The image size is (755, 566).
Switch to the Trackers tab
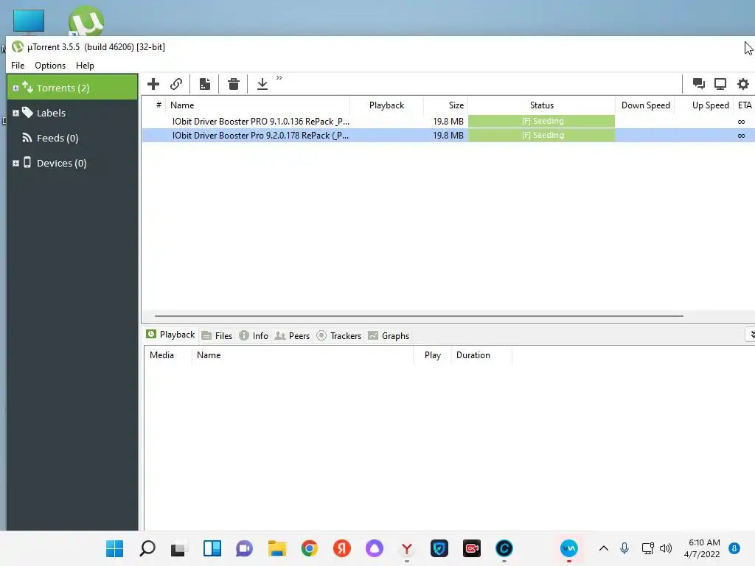[x=339, y=335]
